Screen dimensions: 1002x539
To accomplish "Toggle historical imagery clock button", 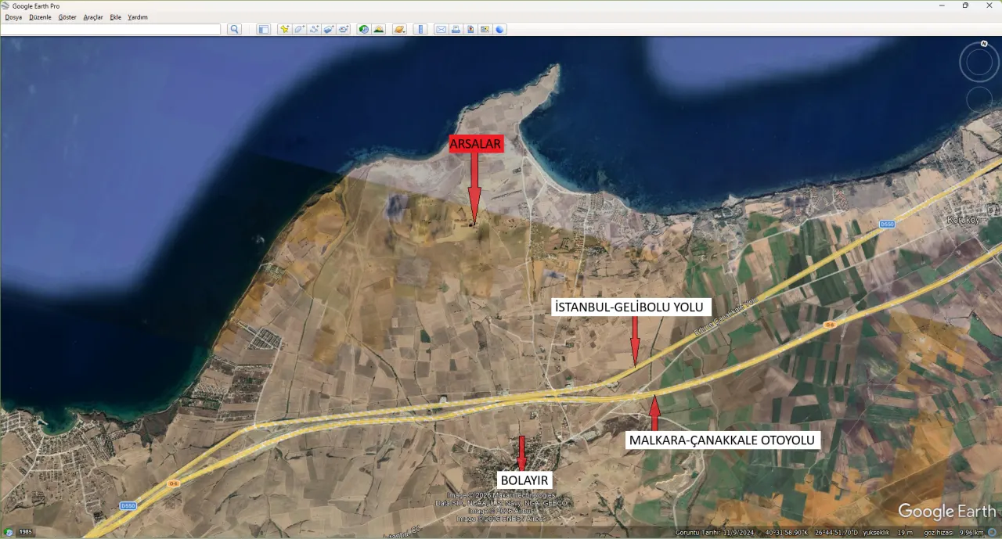I will pyautogui.click(x=364, y=30).
